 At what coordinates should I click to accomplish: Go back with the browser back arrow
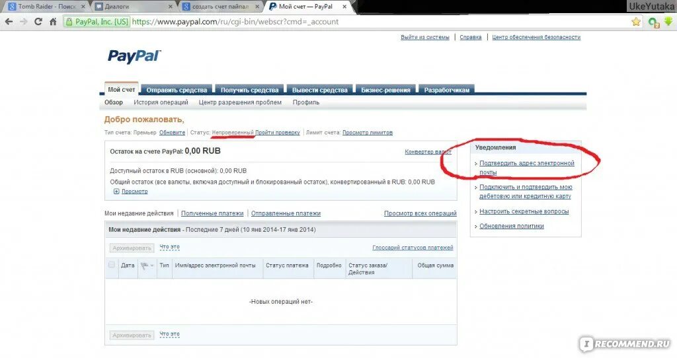tap(9, 22)
